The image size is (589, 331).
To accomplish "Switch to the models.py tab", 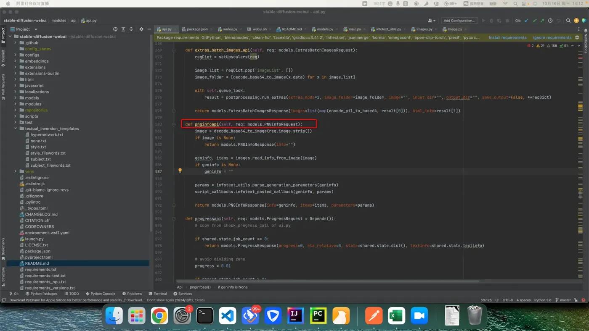I will (325, 29).
